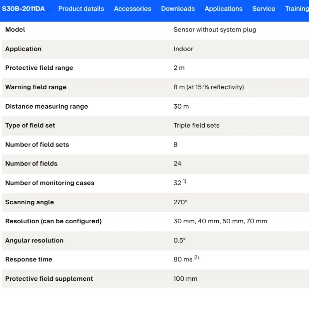Image resolution: width=309 pixels, height=309 pixels.
Task: Select the Applications tab
Action: click(223, 9)
